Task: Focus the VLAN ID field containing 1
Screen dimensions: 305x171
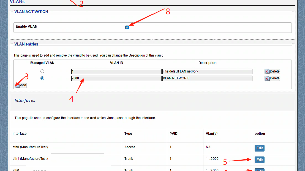Action: pyautogui.click(x=116, y=71)
